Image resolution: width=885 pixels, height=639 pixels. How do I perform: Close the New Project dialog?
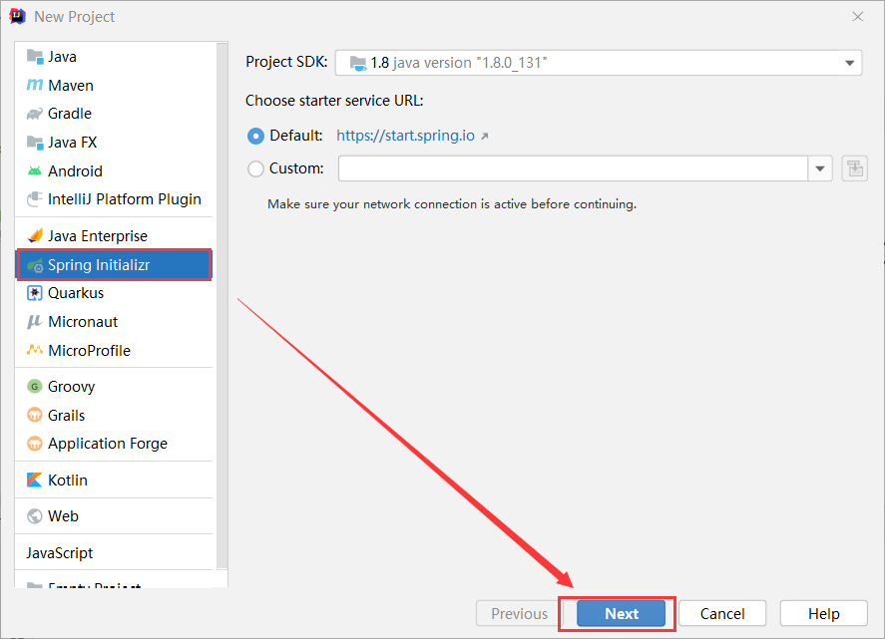click(858, 17)
